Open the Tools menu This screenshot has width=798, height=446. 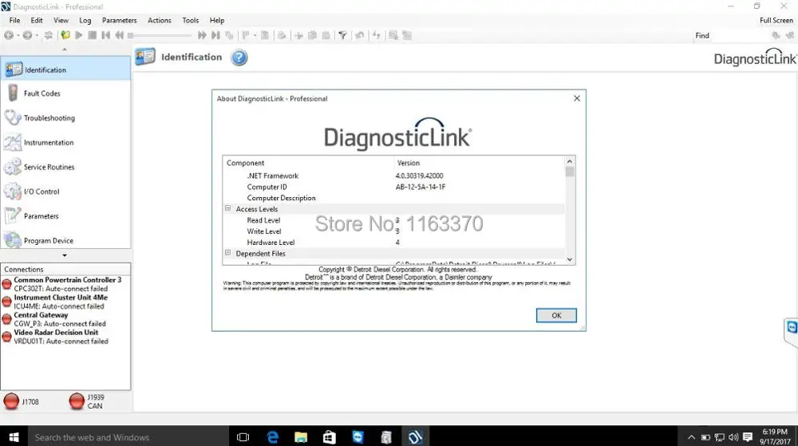[191, 20]
